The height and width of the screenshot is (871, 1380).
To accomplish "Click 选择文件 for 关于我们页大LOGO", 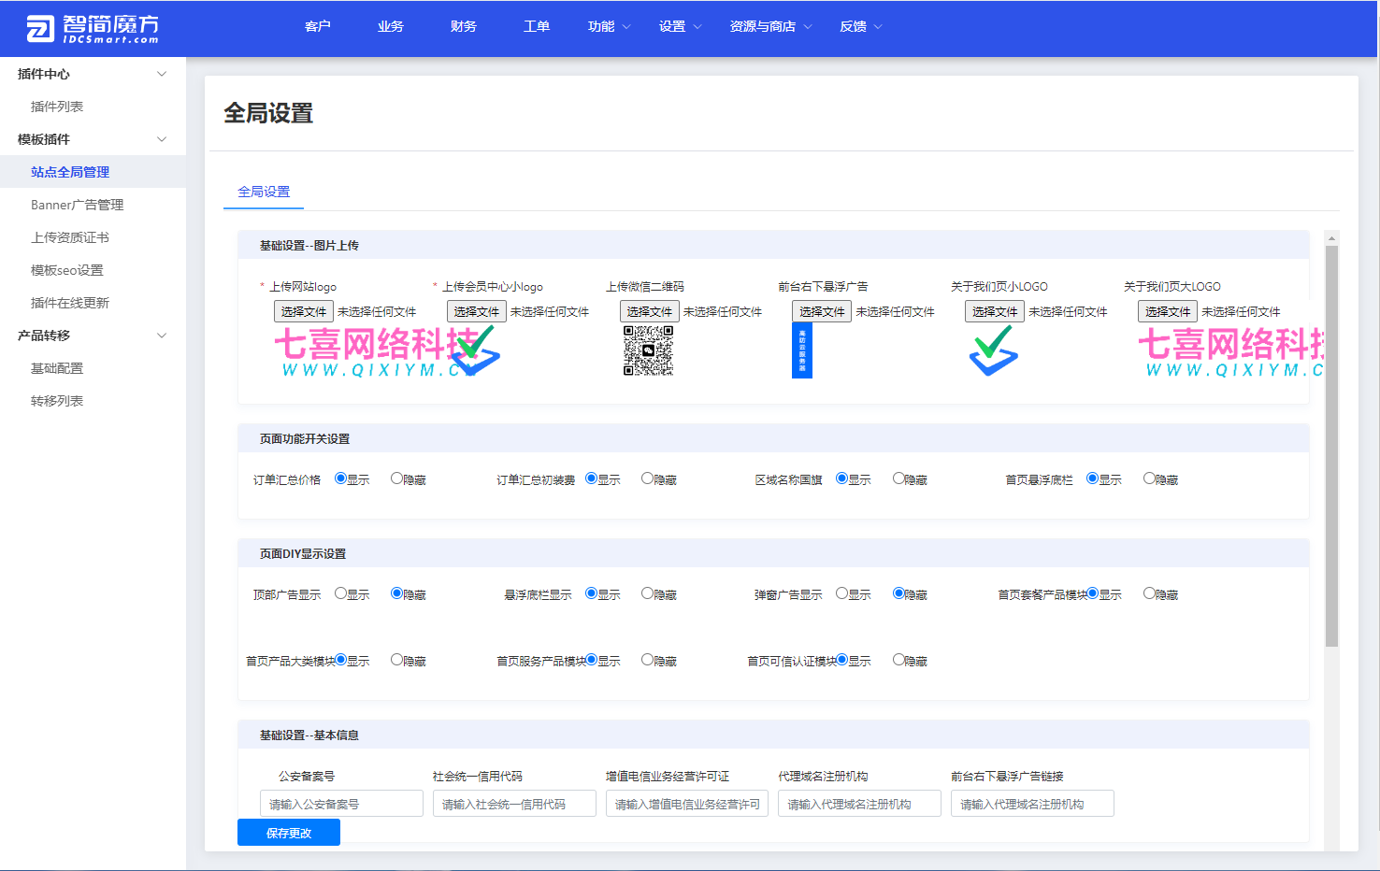I will [x=1167, y=310].
